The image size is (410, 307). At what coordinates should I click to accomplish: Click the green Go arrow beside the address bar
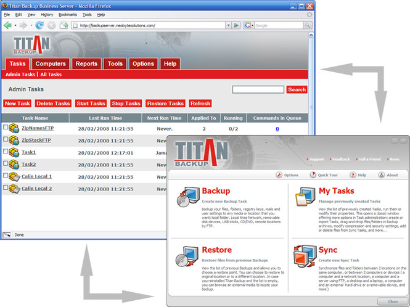[236, 25]
